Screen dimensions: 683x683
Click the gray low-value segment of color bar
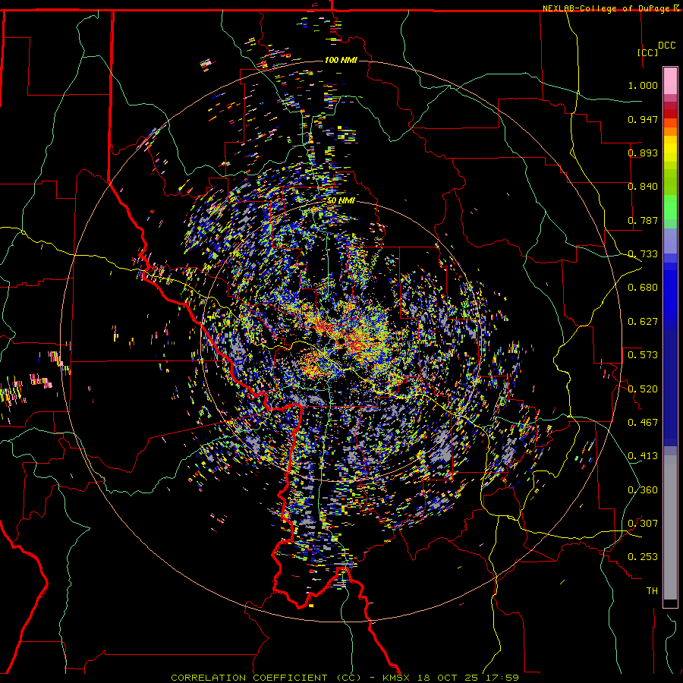point(670,527)
